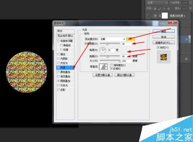Viewport: 193px width, 142px height.
Task: Click the 等高线 contour thumbnail
Action: pos(102,67)
